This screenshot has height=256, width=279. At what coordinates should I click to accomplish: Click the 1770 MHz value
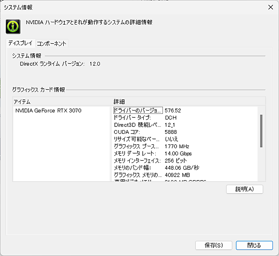pos(177,146)
